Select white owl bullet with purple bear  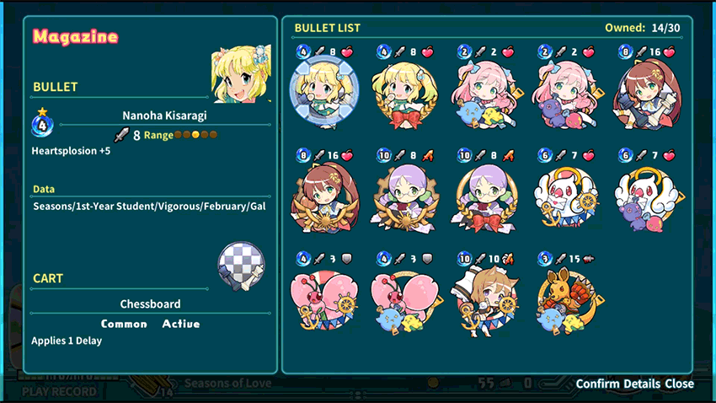649,197
